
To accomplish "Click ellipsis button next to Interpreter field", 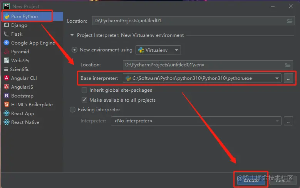I will [x=288, y=121].
